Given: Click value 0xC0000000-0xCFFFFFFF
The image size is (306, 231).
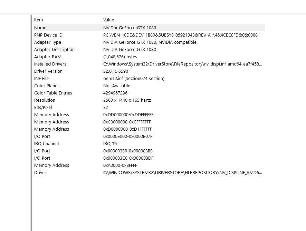Looking at the screenshot, I should click(127, 122).
